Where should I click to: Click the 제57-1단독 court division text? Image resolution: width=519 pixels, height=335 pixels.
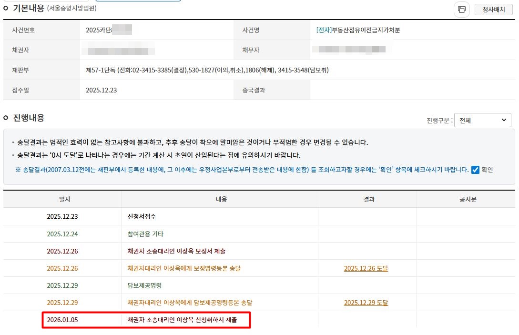tap(101, 70)
